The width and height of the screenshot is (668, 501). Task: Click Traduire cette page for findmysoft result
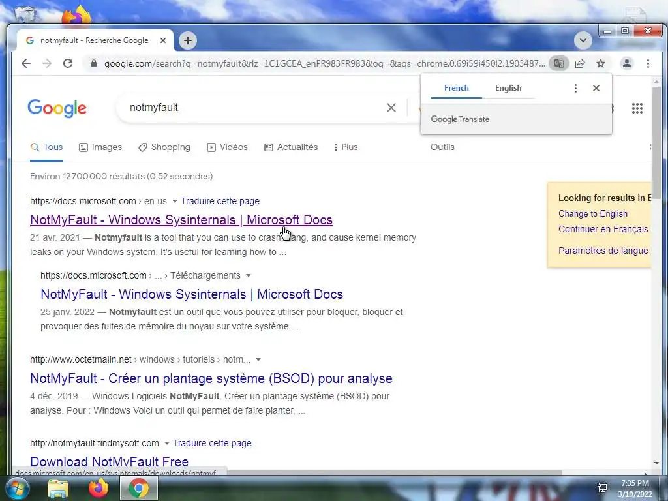click(x=212, y=443)
